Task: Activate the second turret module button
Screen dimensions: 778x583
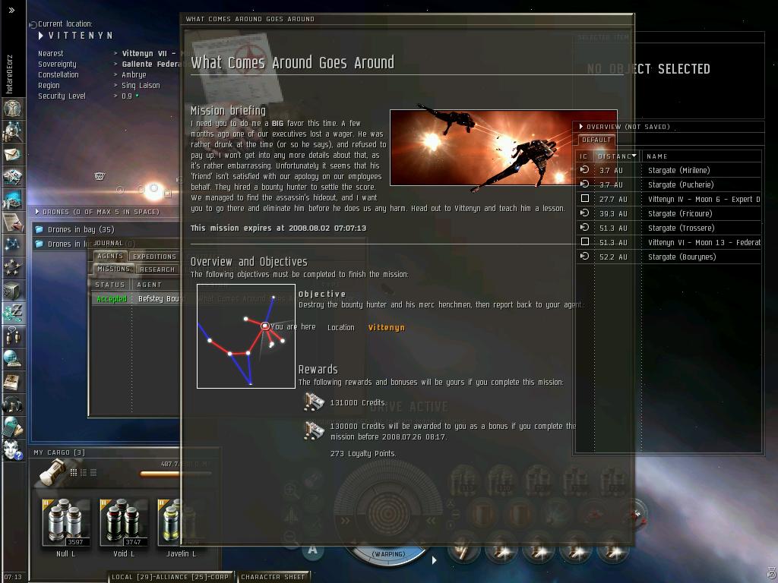Action: pyautogui.click(x=501, y=550)
